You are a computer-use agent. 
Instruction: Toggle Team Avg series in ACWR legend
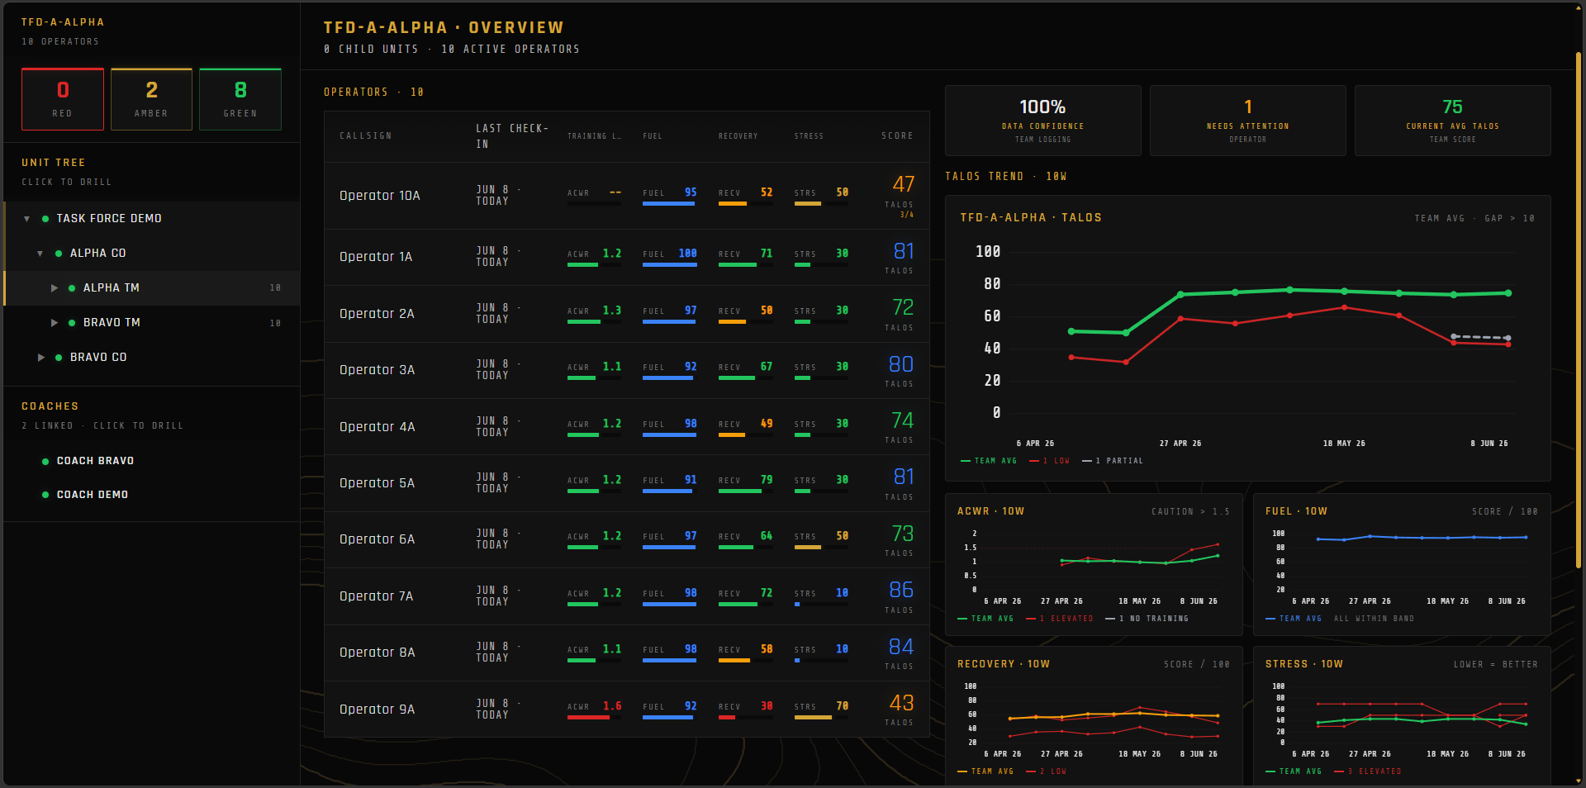(985, 619)
